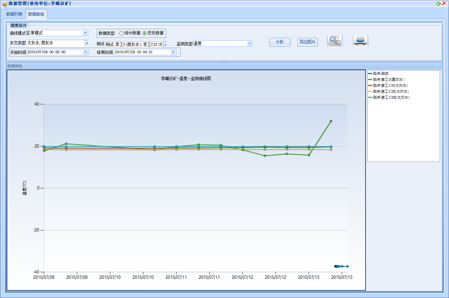Click the green refresh arrow icon
449x298 pixels.
click(x=438, y=4)
